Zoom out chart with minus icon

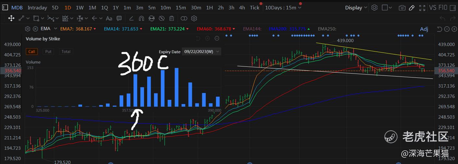coord(447,29)
